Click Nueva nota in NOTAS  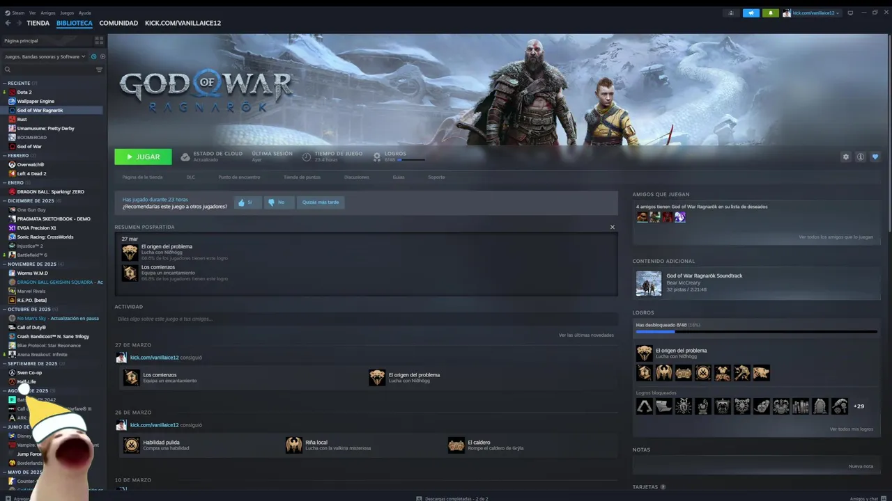(861, 466)
